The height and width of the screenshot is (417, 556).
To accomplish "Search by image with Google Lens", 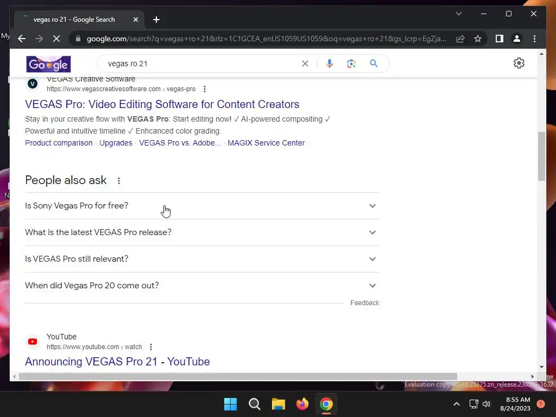I will [351, 64].
